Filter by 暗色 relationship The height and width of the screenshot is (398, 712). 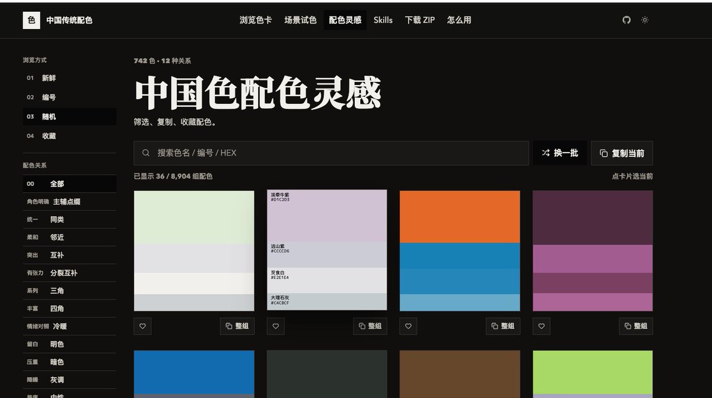(69, 362)
